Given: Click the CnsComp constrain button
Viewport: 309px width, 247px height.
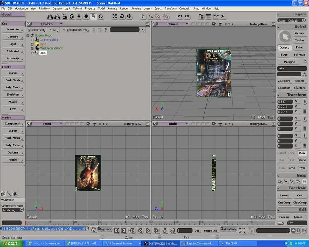Looking at the screenshot, I should point(284,203).
